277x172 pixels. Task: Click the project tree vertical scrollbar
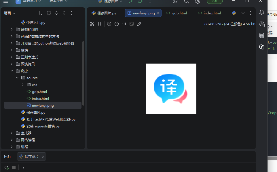coord(84,73)
